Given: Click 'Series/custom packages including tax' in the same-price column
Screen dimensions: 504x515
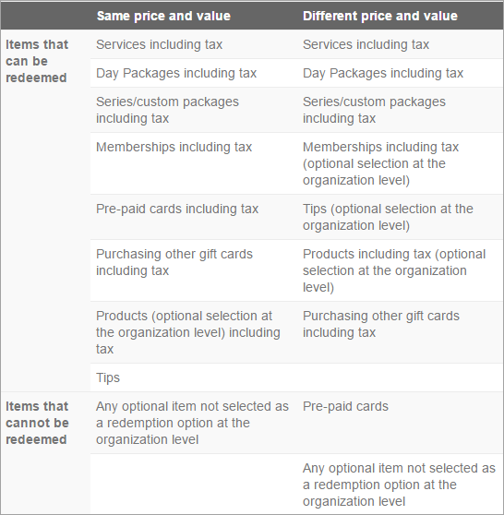Looking at the screenshot, I should [167, 110].
